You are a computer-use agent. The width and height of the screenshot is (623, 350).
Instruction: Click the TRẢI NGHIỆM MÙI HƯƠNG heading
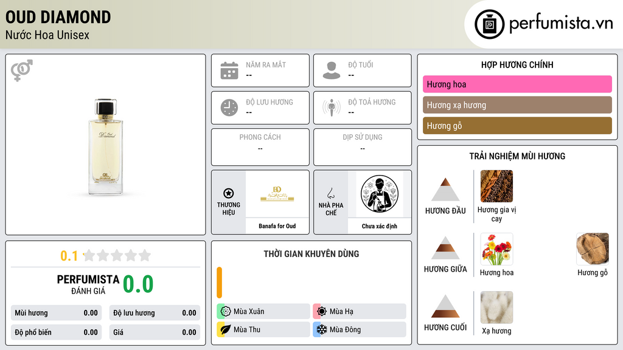click(x=517, y=156)
